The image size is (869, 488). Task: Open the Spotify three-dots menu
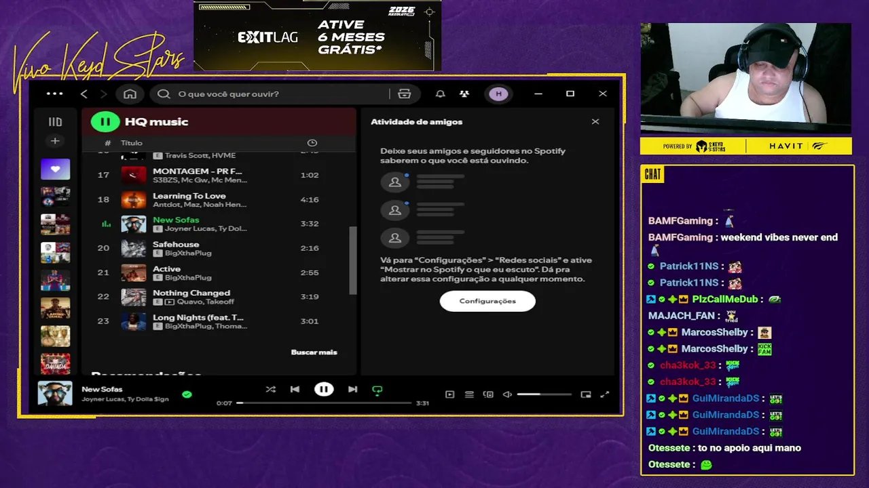[54, 94]
